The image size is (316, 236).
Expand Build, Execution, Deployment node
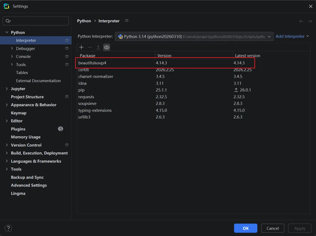(x=7, y=153)
